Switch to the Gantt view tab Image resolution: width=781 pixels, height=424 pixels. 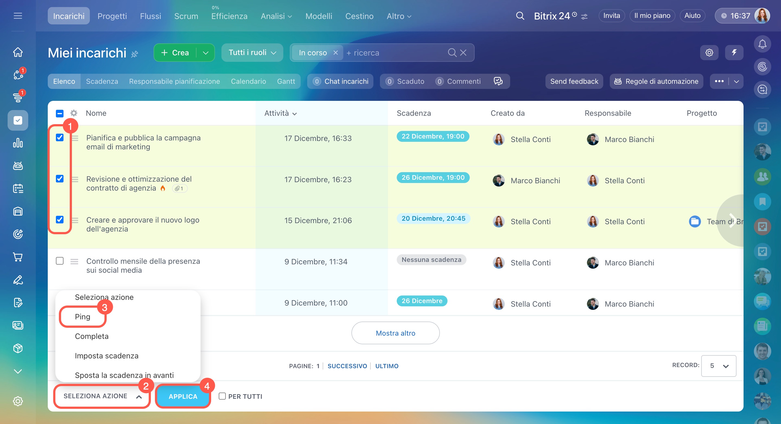click(x=285, y=81)
